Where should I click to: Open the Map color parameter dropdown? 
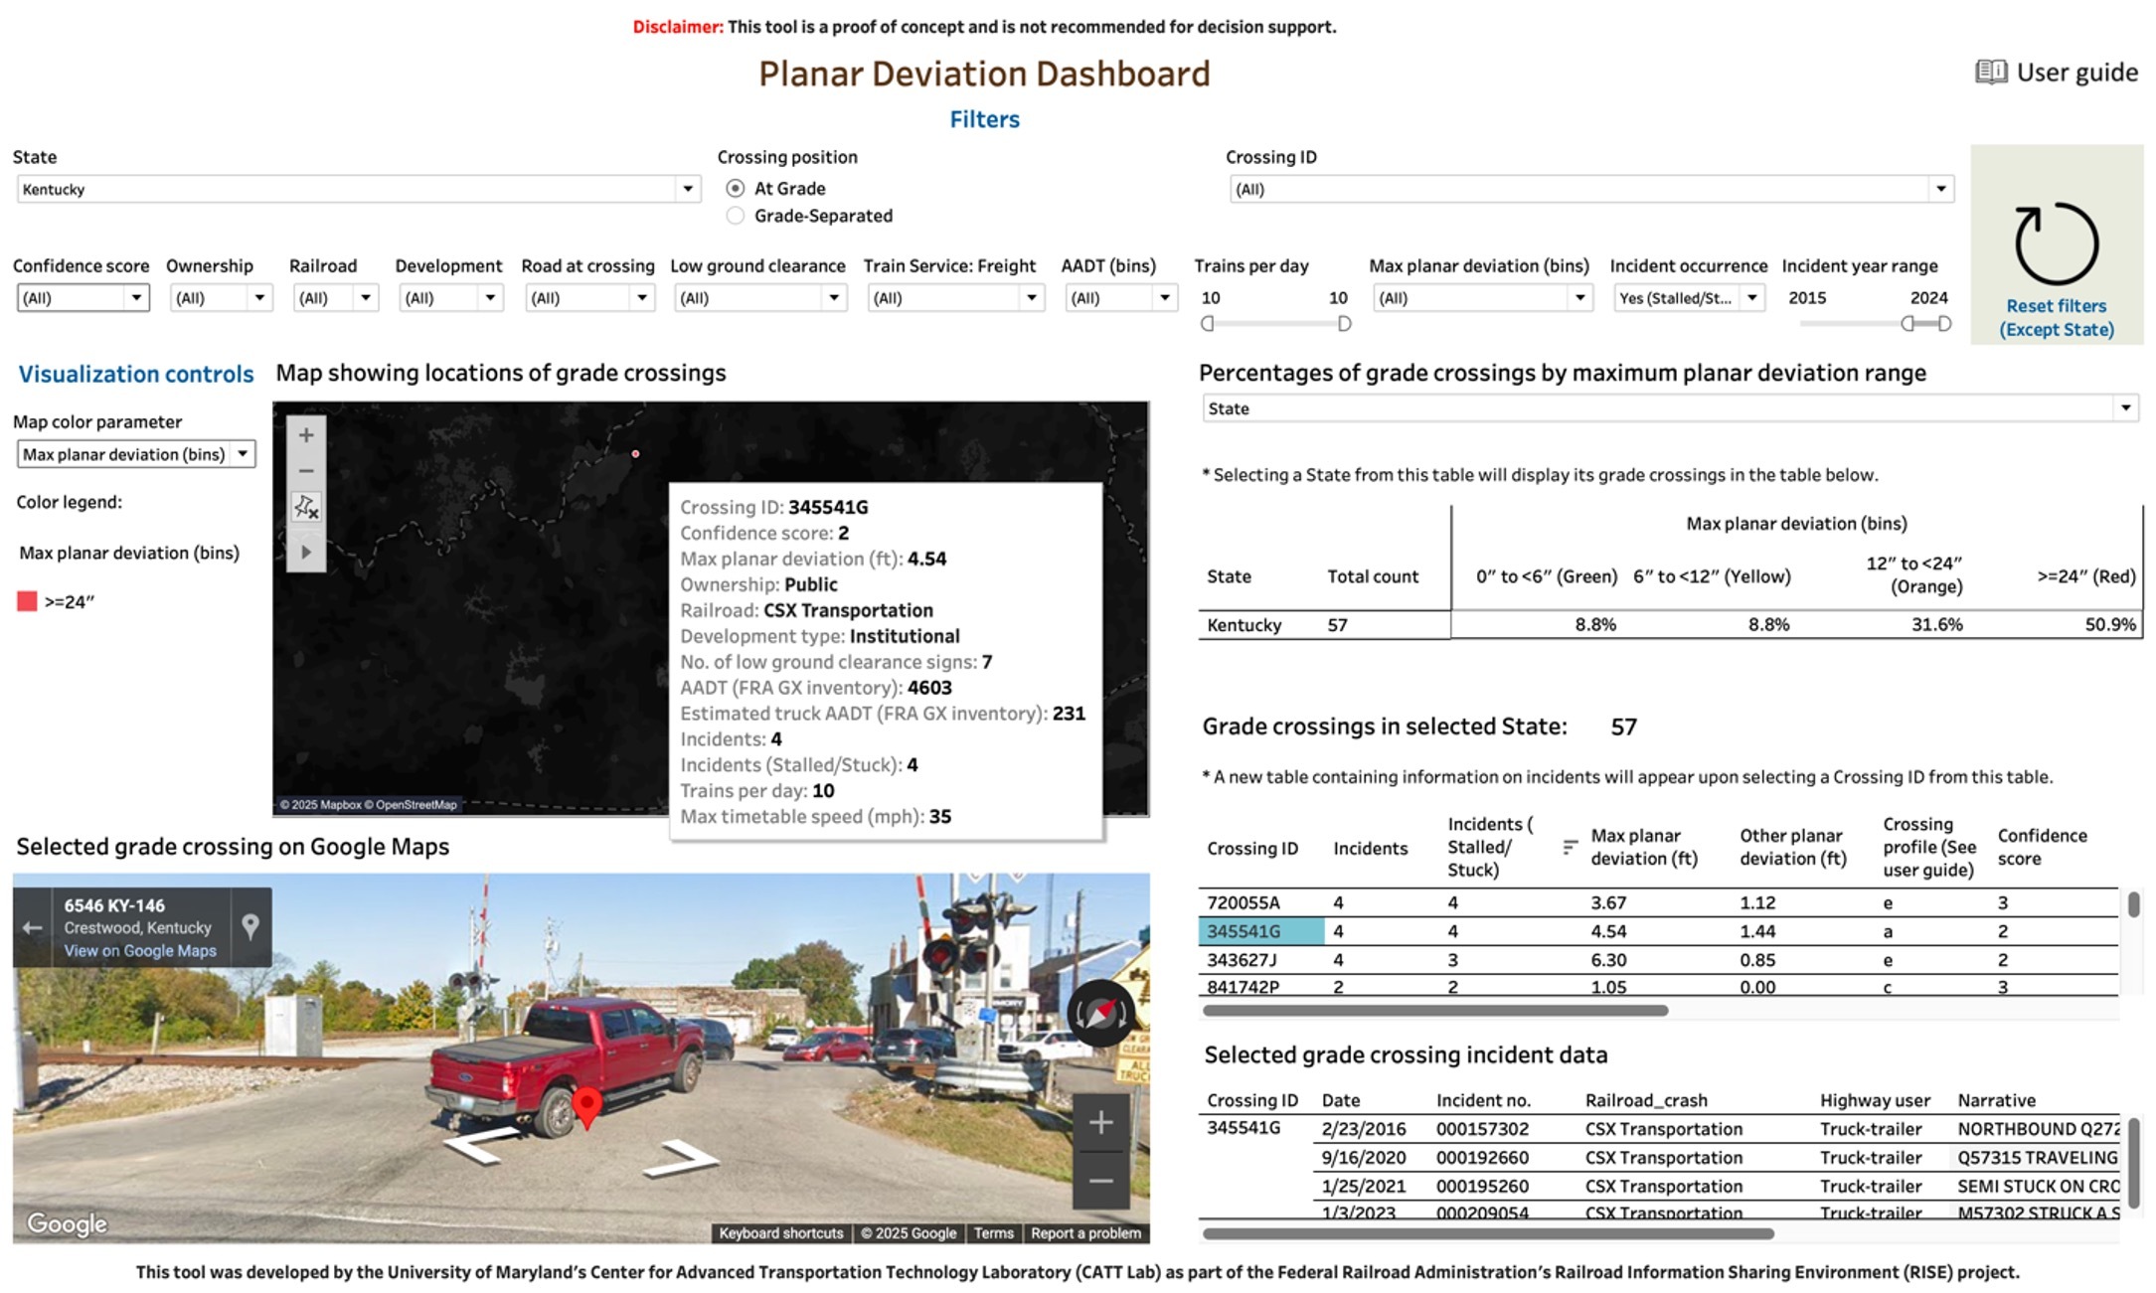136,454
